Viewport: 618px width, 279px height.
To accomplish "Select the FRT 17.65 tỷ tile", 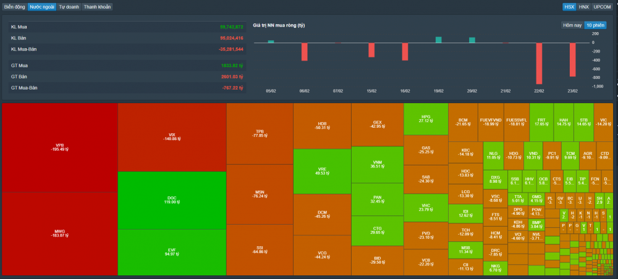I will [x=541, y=122].
